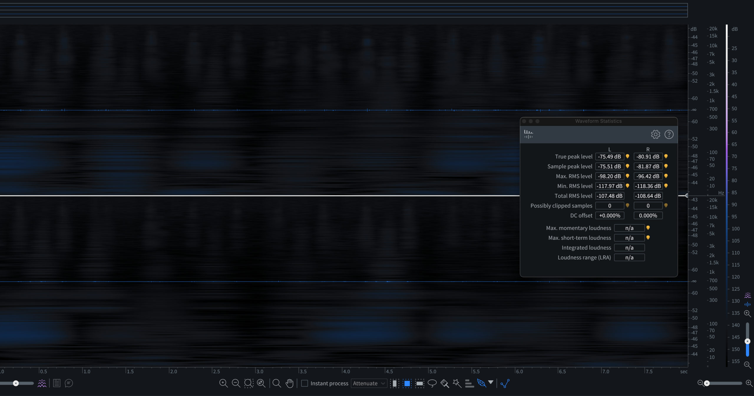Screen dimensions: 754x396
Task: Click the True peak level L value
Action: [x=609, y=157]
